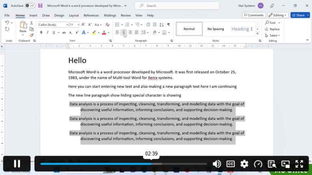
Task: Click the multilevel list icon
Action: click(137, 25)
